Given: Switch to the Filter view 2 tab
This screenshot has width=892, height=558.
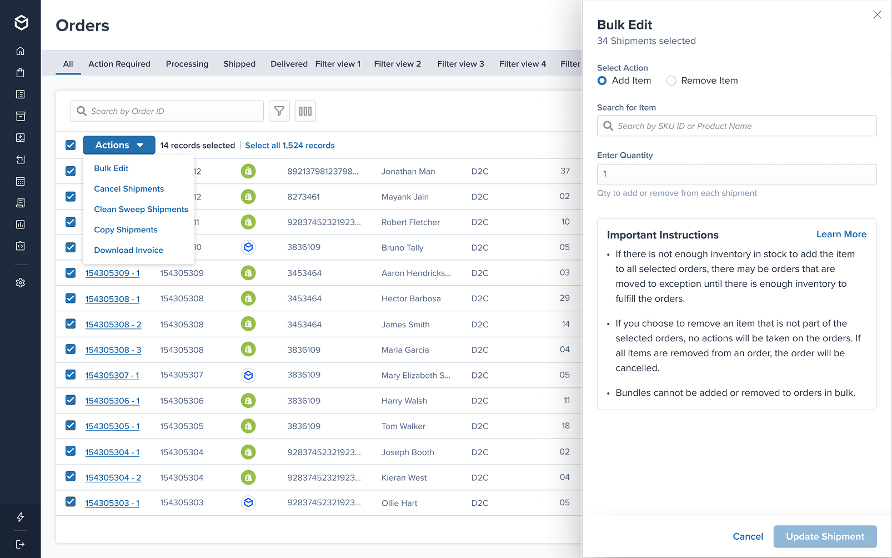Looking at the screenshot, I should tap(398, 64).
